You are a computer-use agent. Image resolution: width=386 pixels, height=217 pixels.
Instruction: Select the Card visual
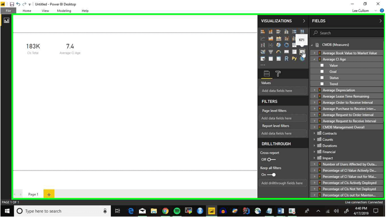pyautogui.click(x=286, y=52)
